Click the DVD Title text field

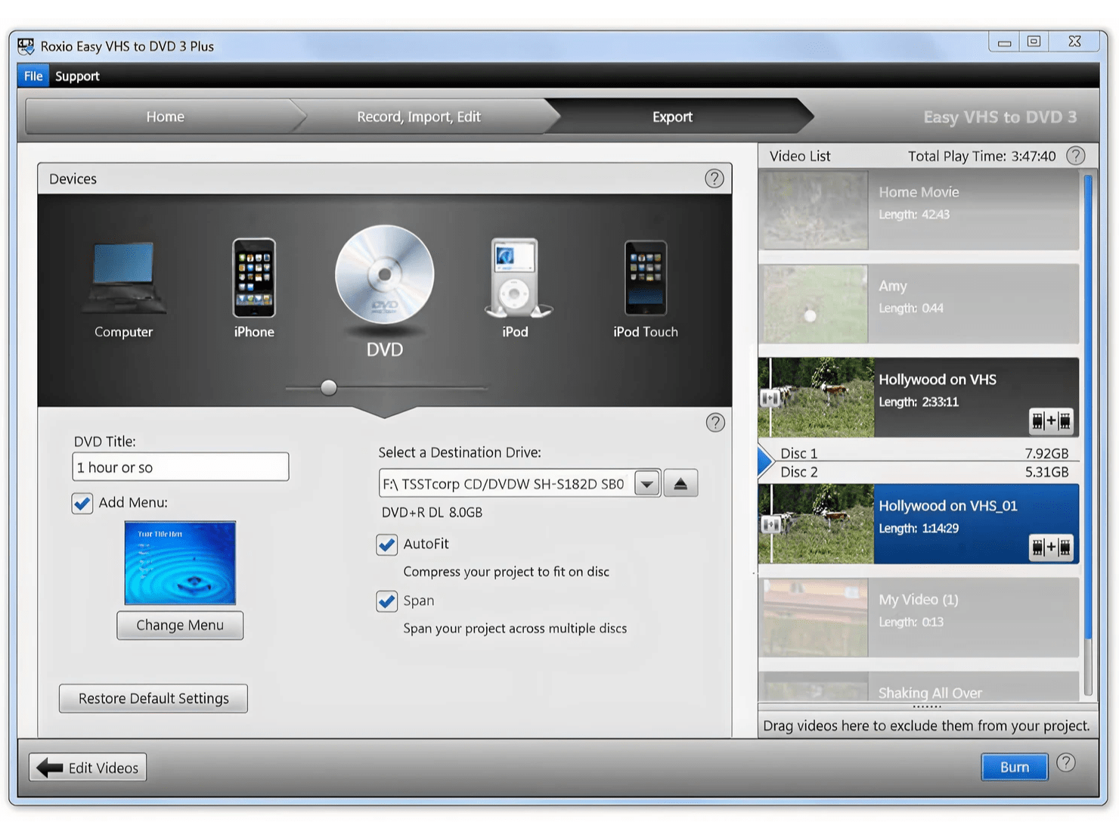coord(180,467)
